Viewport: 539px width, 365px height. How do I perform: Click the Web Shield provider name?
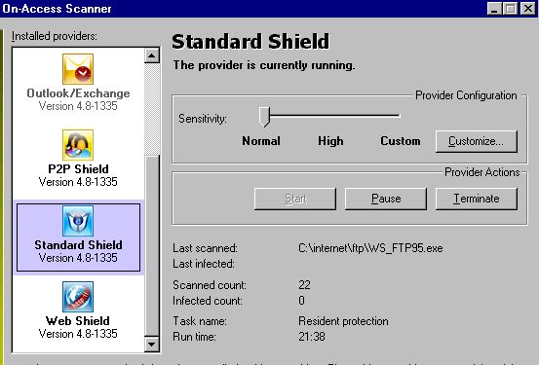point(78,320)
